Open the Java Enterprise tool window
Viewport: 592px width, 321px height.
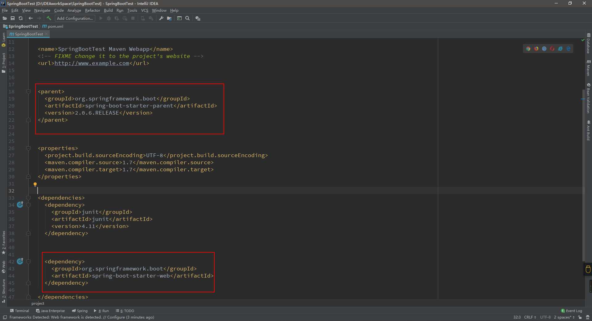coord(50,311)
